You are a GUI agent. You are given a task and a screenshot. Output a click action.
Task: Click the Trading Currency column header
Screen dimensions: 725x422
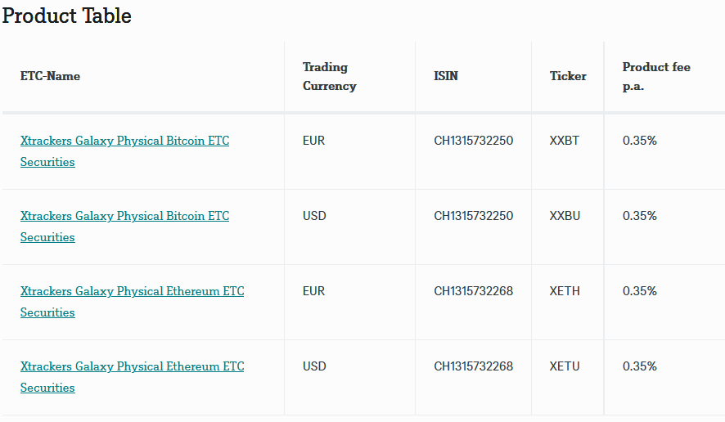pyautogui.click(x=329, y=76)
